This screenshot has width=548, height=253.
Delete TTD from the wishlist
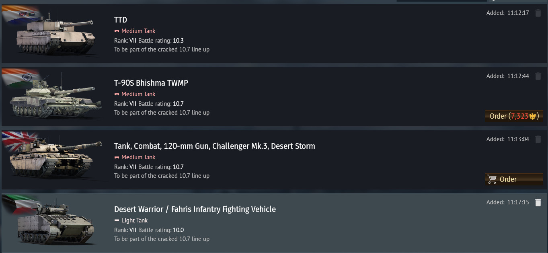538,13
